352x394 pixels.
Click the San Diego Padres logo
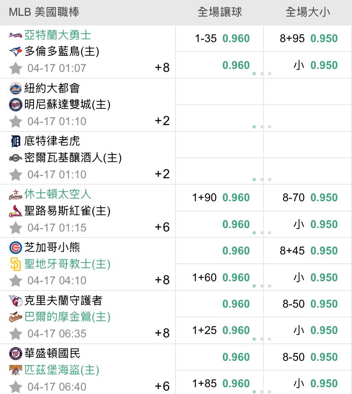point(16,264)
